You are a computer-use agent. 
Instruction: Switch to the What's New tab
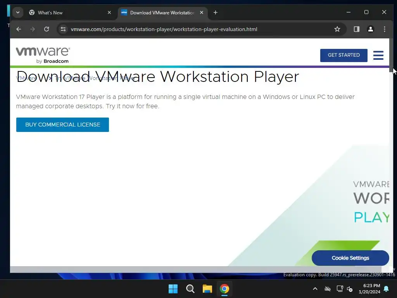click(x=70, y=13)
